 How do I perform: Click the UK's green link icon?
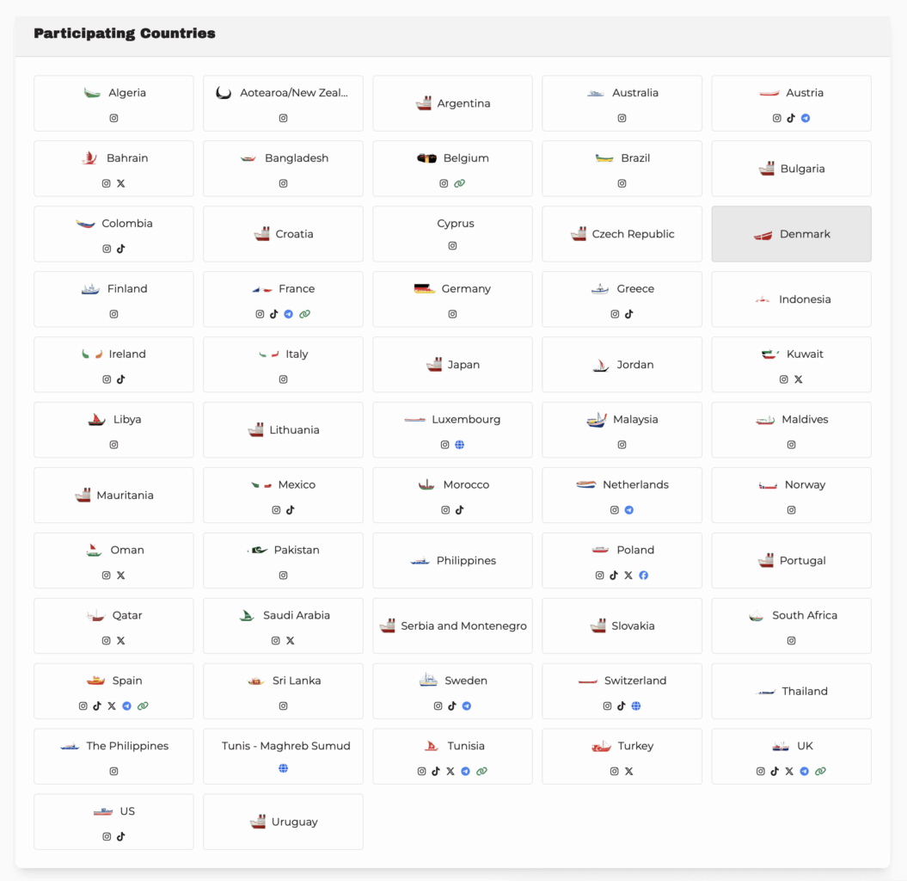tap(820, 772)
